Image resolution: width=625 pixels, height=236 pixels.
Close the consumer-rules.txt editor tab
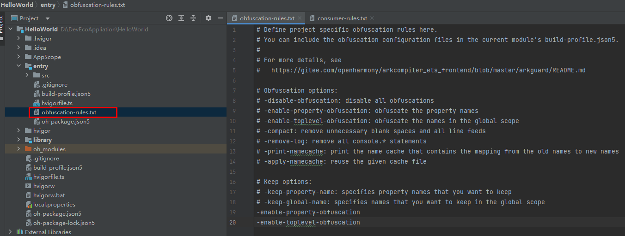[372, 18]
